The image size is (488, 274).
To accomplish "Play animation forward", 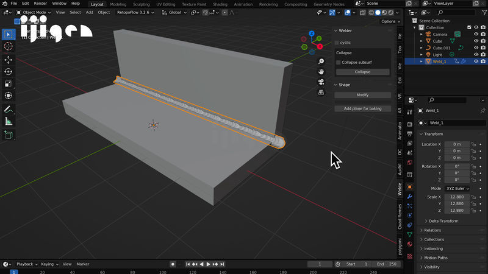I will 208,264.
